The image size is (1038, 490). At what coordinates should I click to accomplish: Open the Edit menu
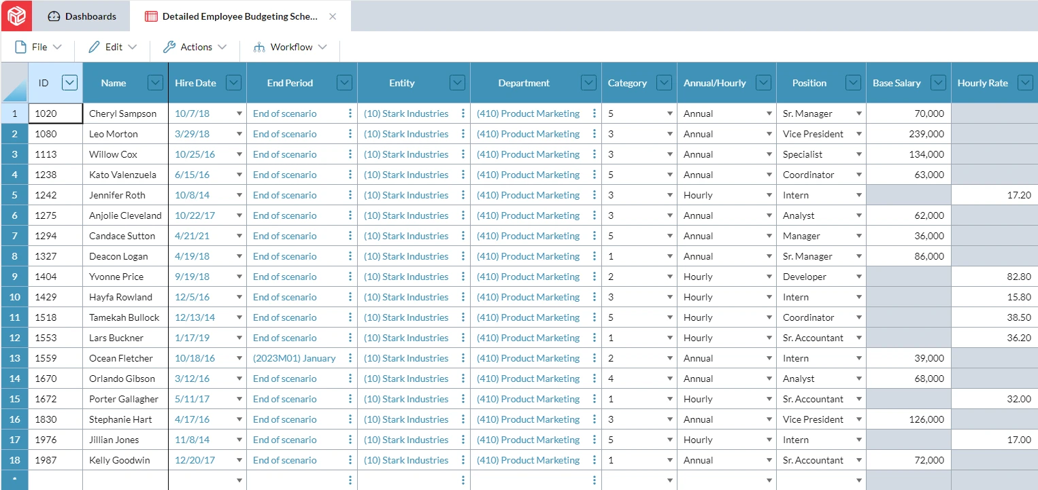point(113,47)
